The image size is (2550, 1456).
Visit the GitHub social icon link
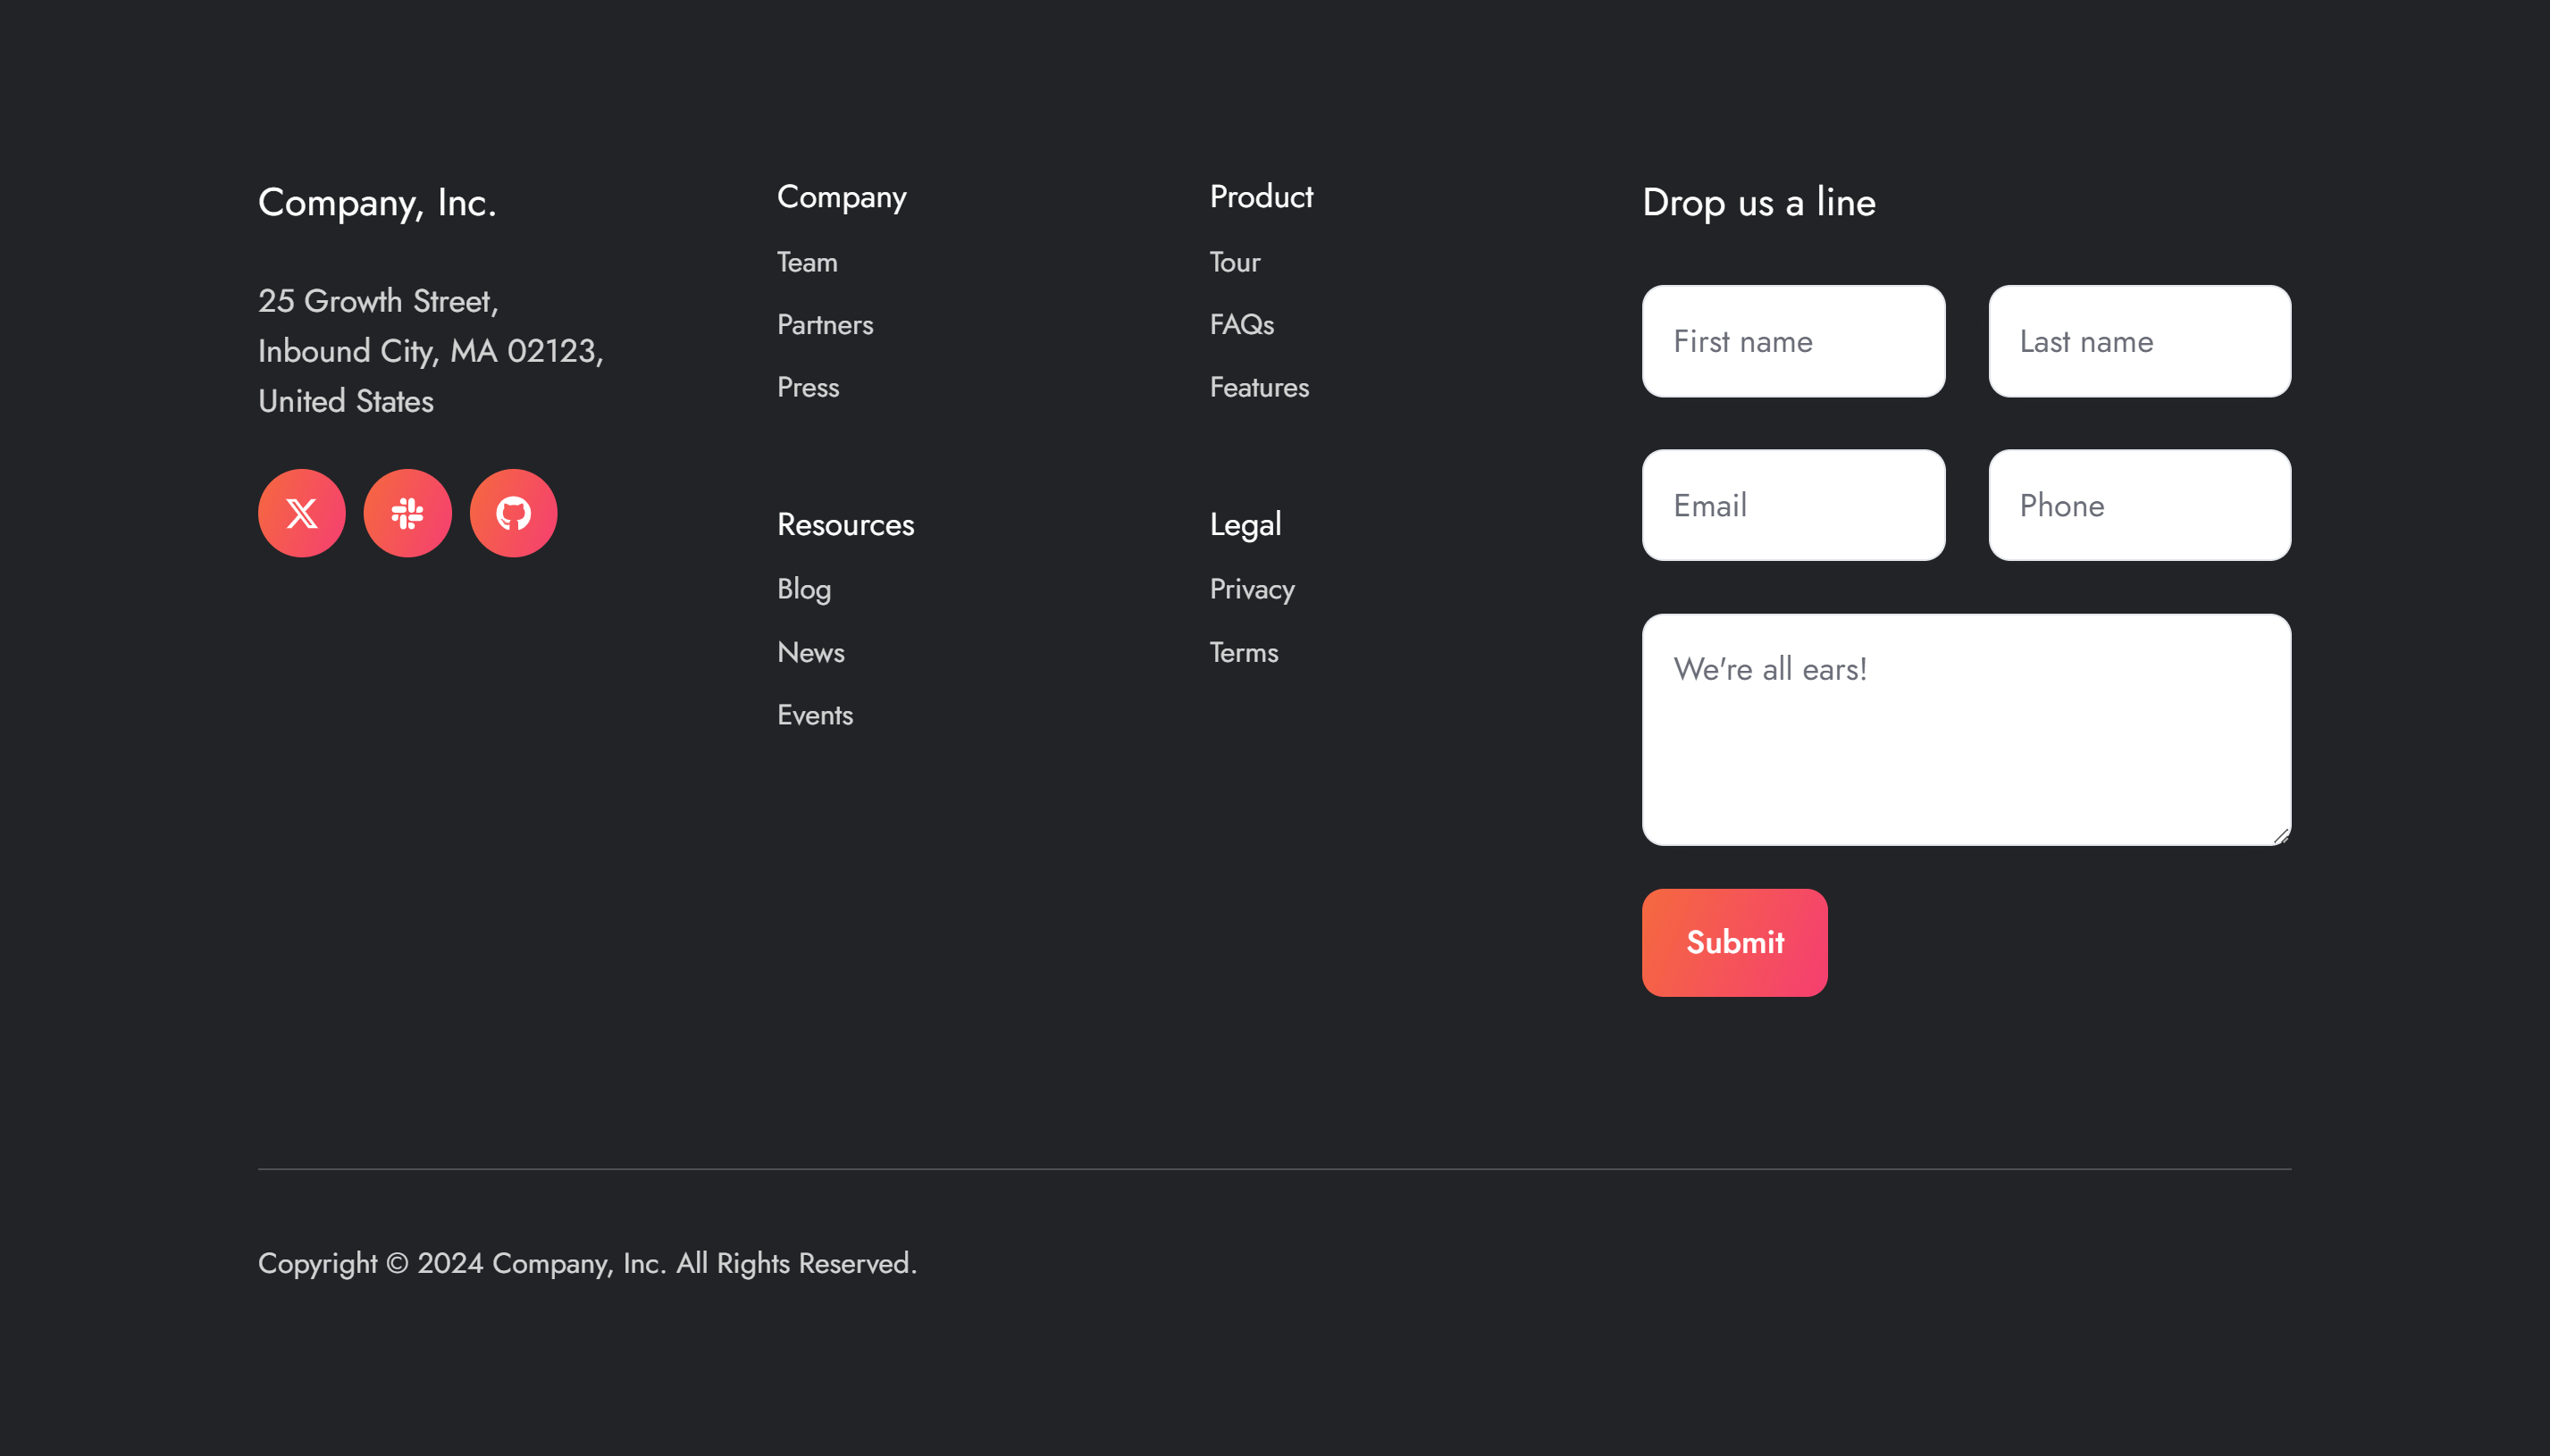(513, 513)
